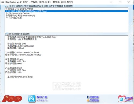Click the mass storage device type icon

coord(20,39)
